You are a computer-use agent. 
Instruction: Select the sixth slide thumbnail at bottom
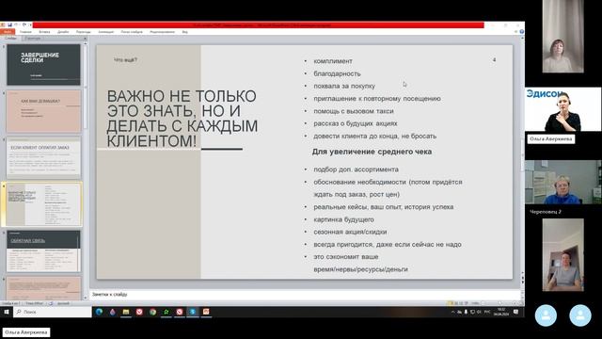click(x=44, y=289)
